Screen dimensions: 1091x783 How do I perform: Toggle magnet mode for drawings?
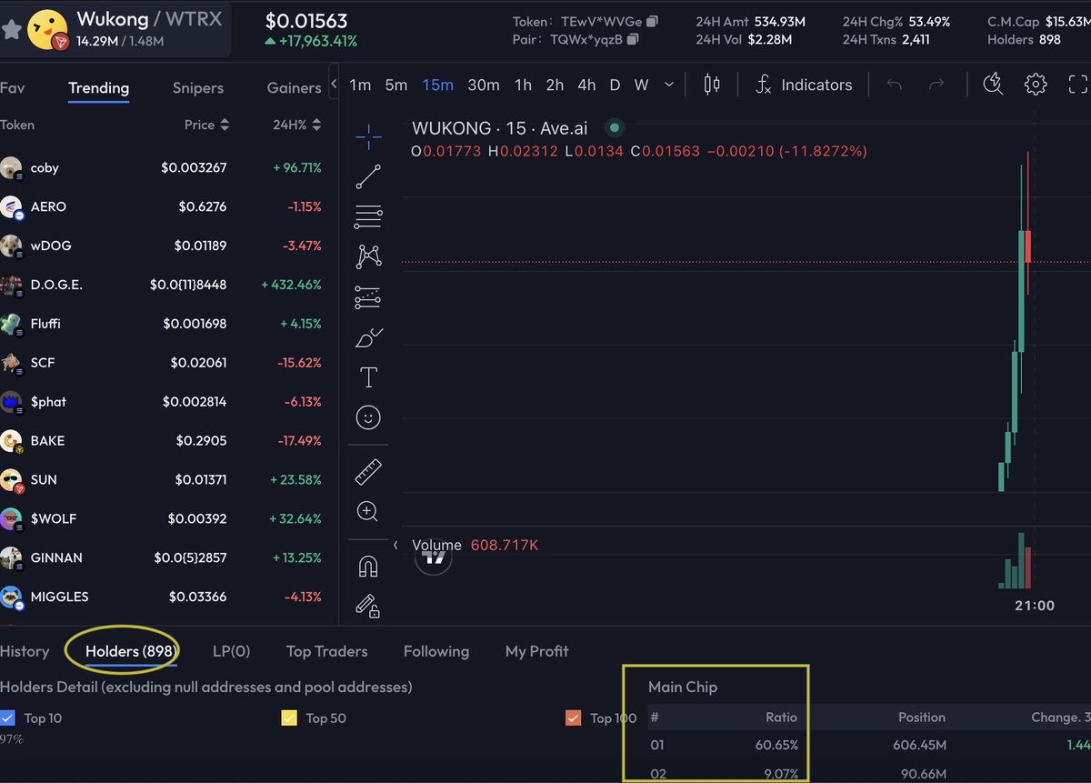click(368, 567)
